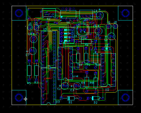Select the R7 component outline
Image resolution: width=141 pixels, height=113 pixels.
click(x=86, y=15)
